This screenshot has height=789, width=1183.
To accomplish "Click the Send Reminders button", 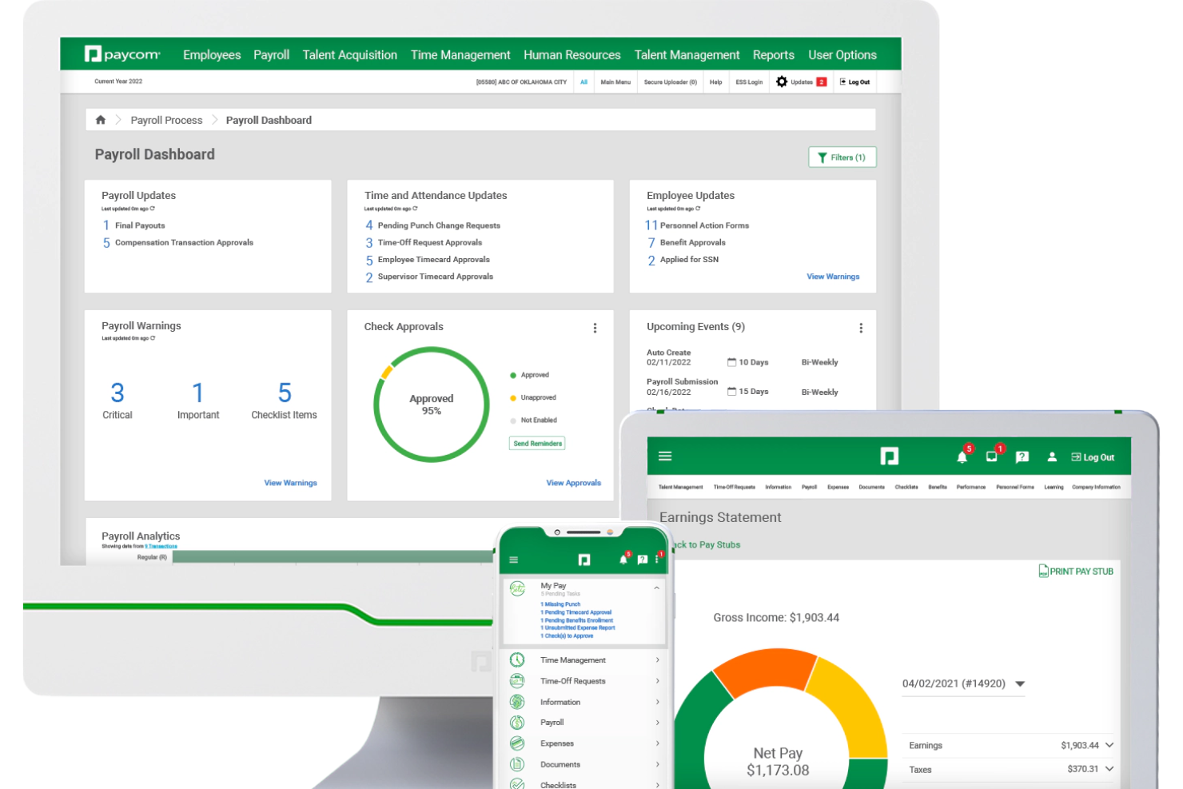I will pyautogui.click(x=537, y=444).
